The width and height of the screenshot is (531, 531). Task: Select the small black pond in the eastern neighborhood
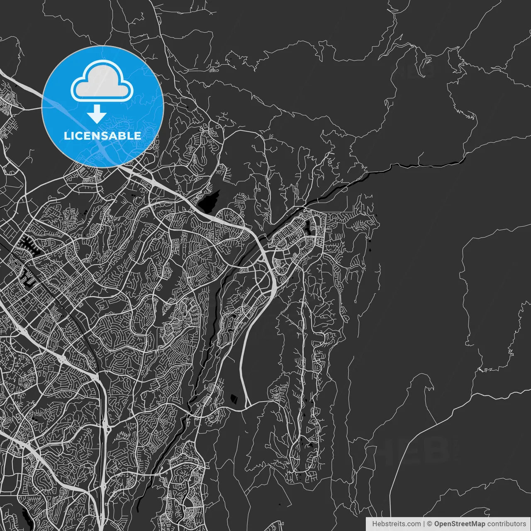307,227
